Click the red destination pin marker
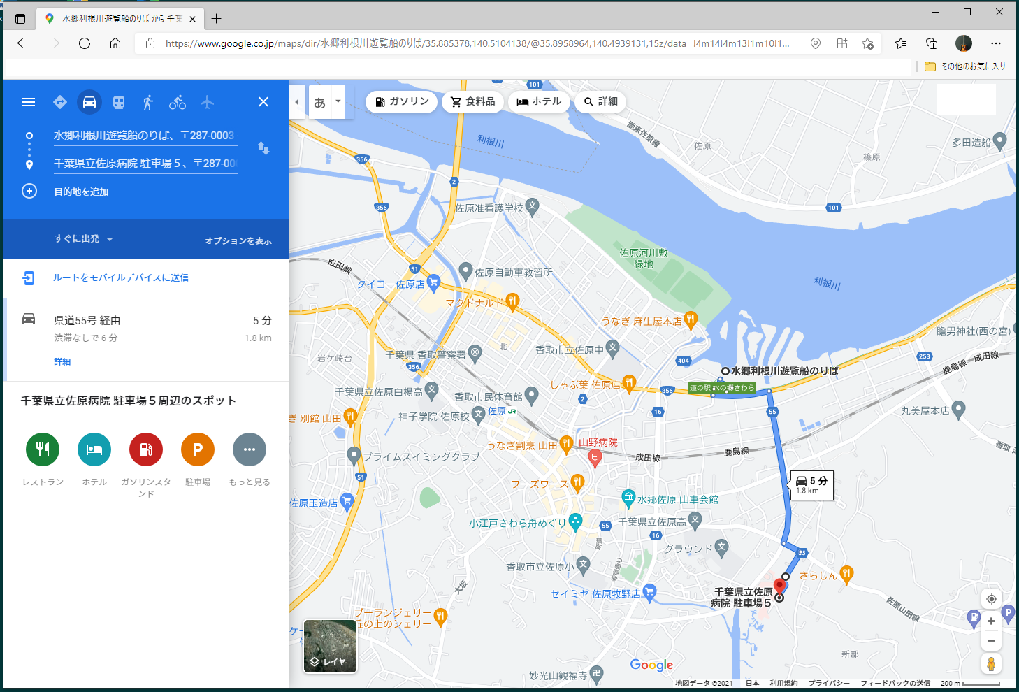The image size is (1019, 692). tap(780, 586)
